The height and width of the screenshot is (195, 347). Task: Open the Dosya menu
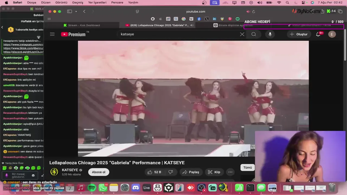pyautogui.click(x=32, y=2)
